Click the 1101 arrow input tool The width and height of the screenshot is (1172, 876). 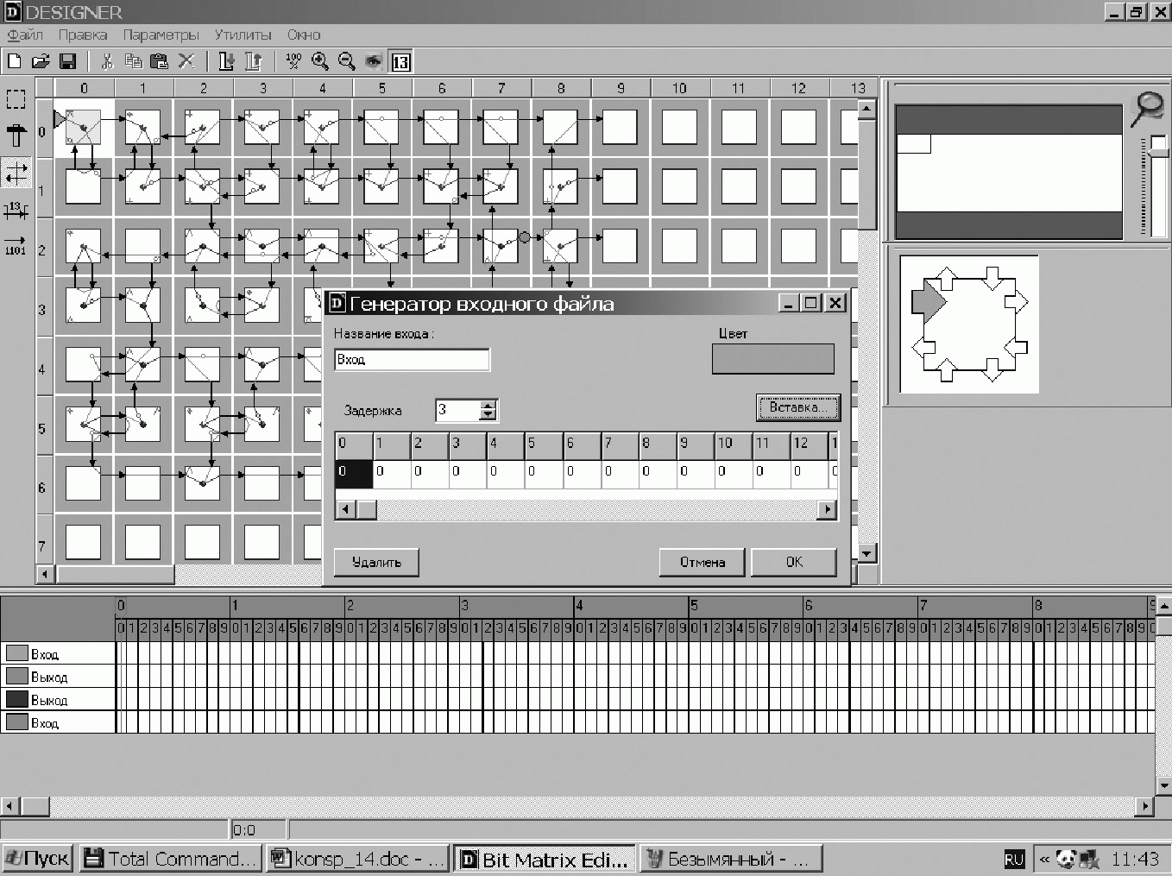click(x=16, y=246)
